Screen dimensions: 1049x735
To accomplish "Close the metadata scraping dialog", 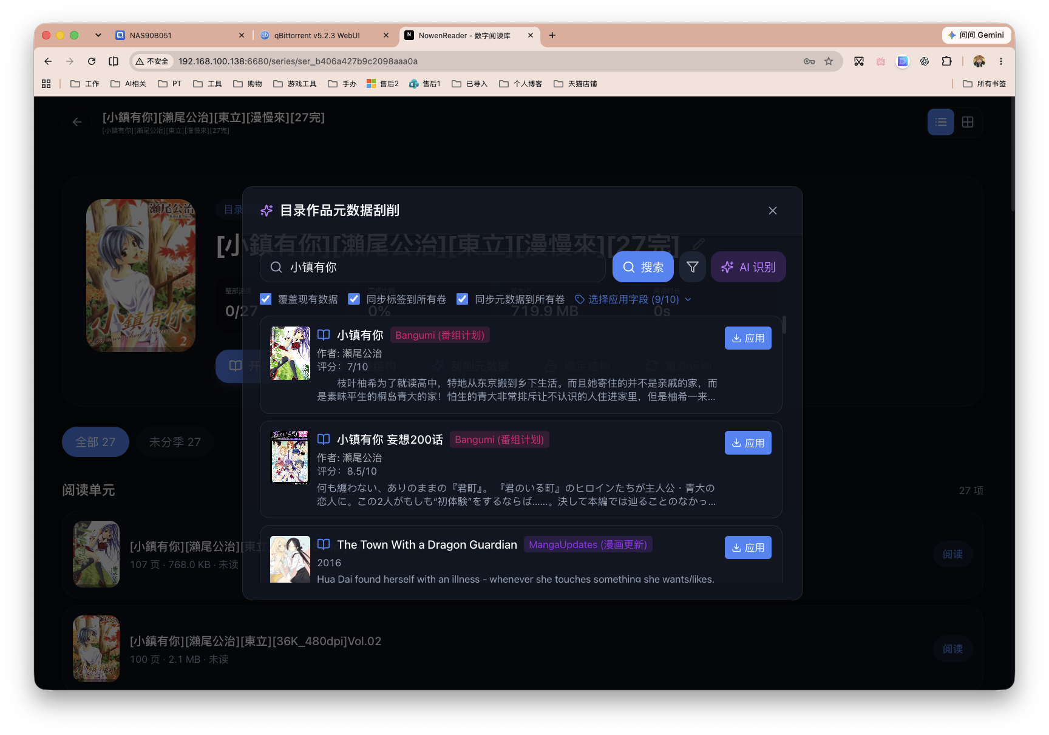I will coord(772,211).
